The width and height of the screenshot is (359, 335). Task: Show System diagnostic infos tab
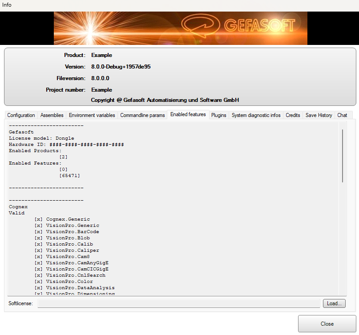256,115
